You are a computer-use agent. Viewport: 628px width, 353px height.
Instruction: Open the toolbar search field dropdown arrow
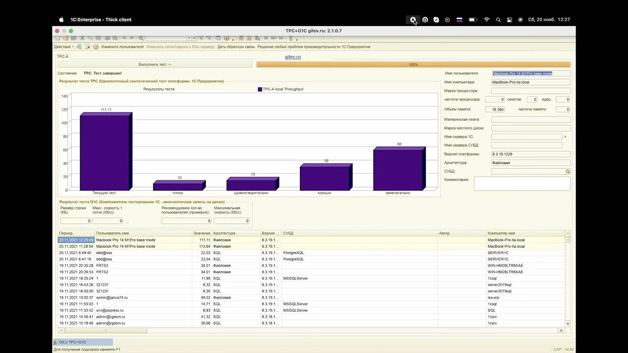tap(188, 38)
